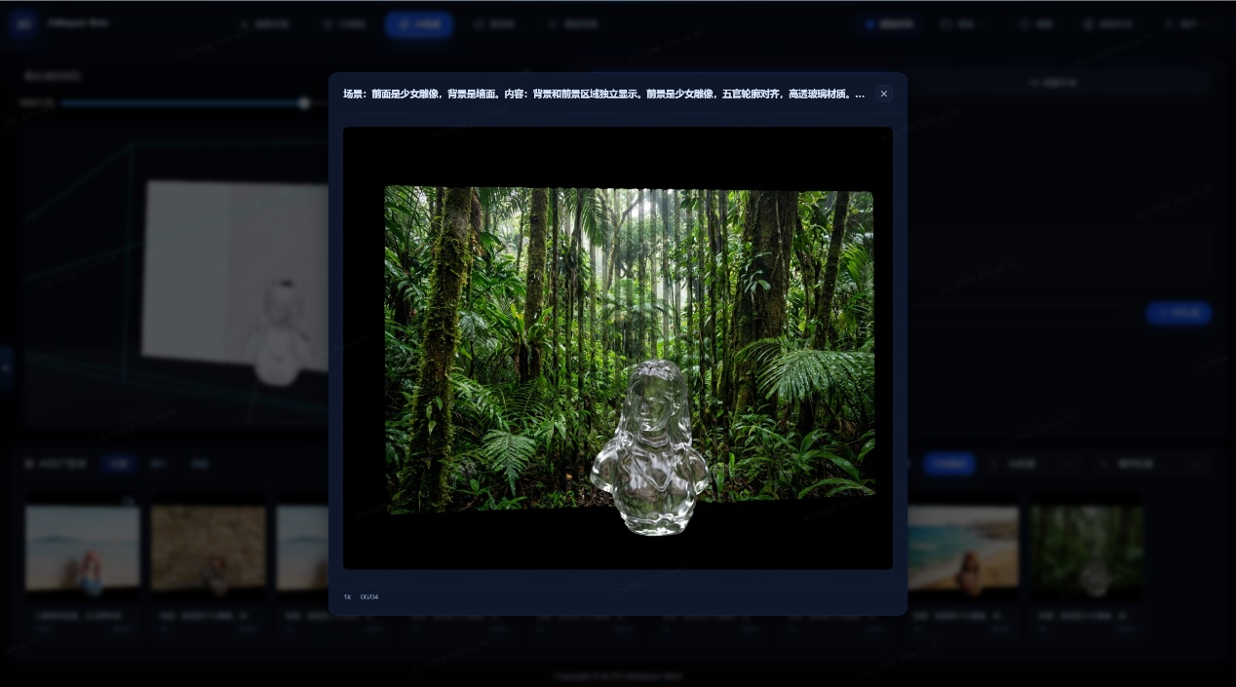Open the hamburger menu icon at top-left
This screenshot has height=687, width=1236.
tap(23, 23)
